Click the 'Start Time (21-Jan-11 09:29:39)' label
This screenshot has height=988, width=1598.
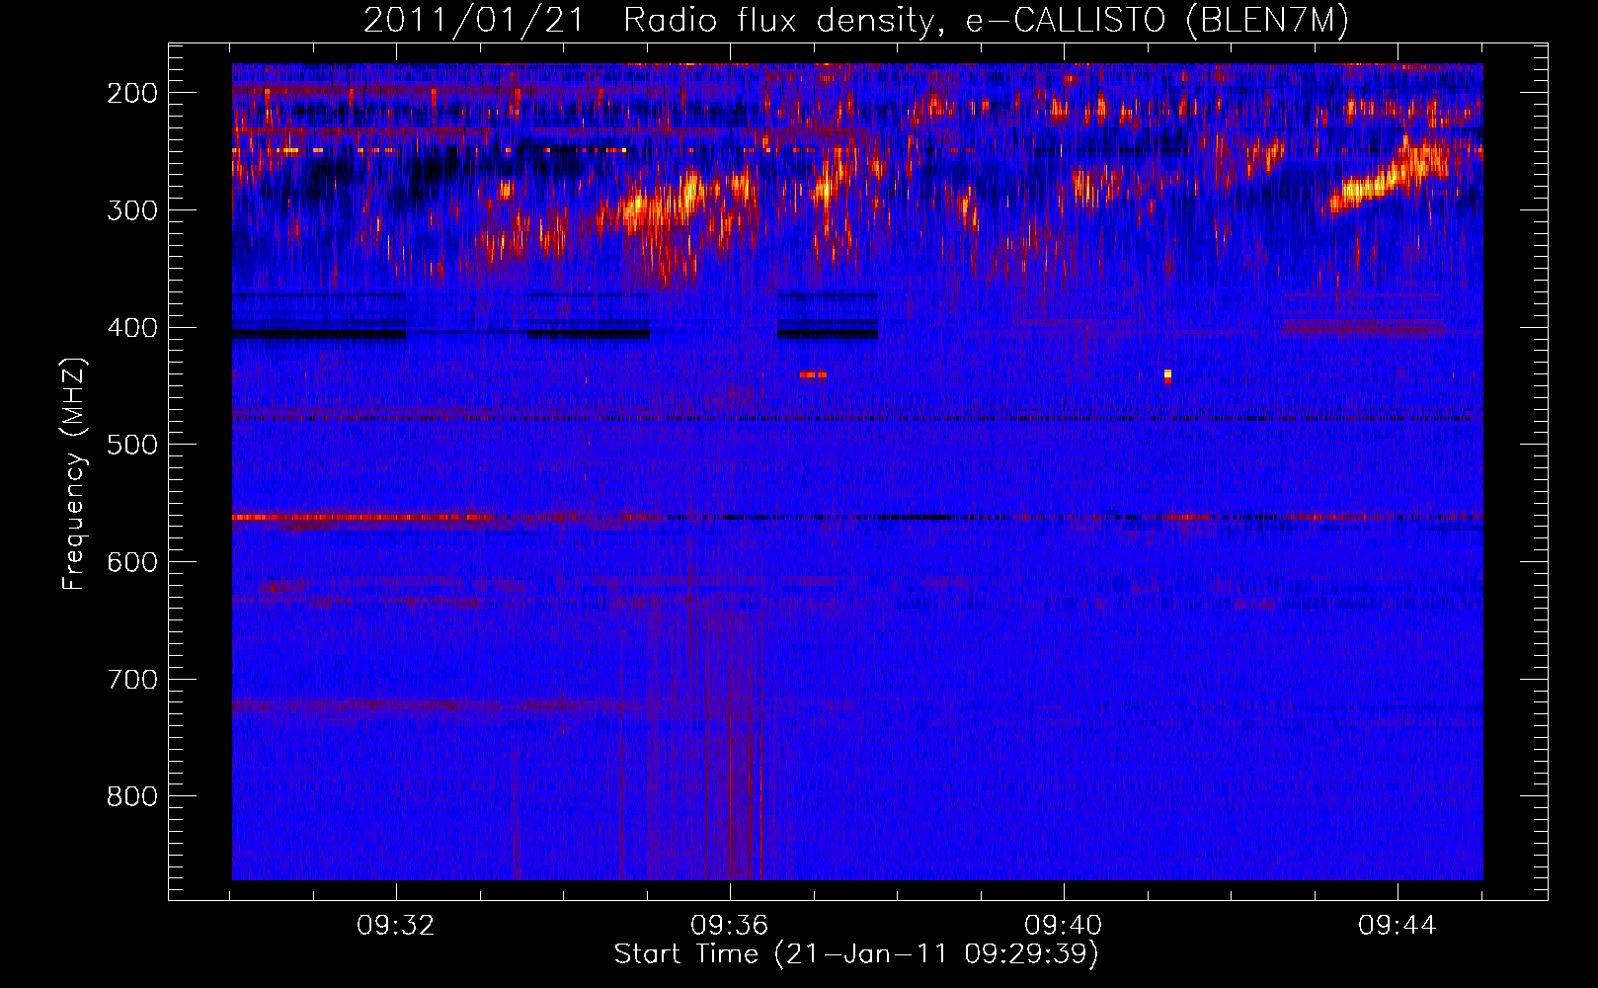click(x=856, y=953)
